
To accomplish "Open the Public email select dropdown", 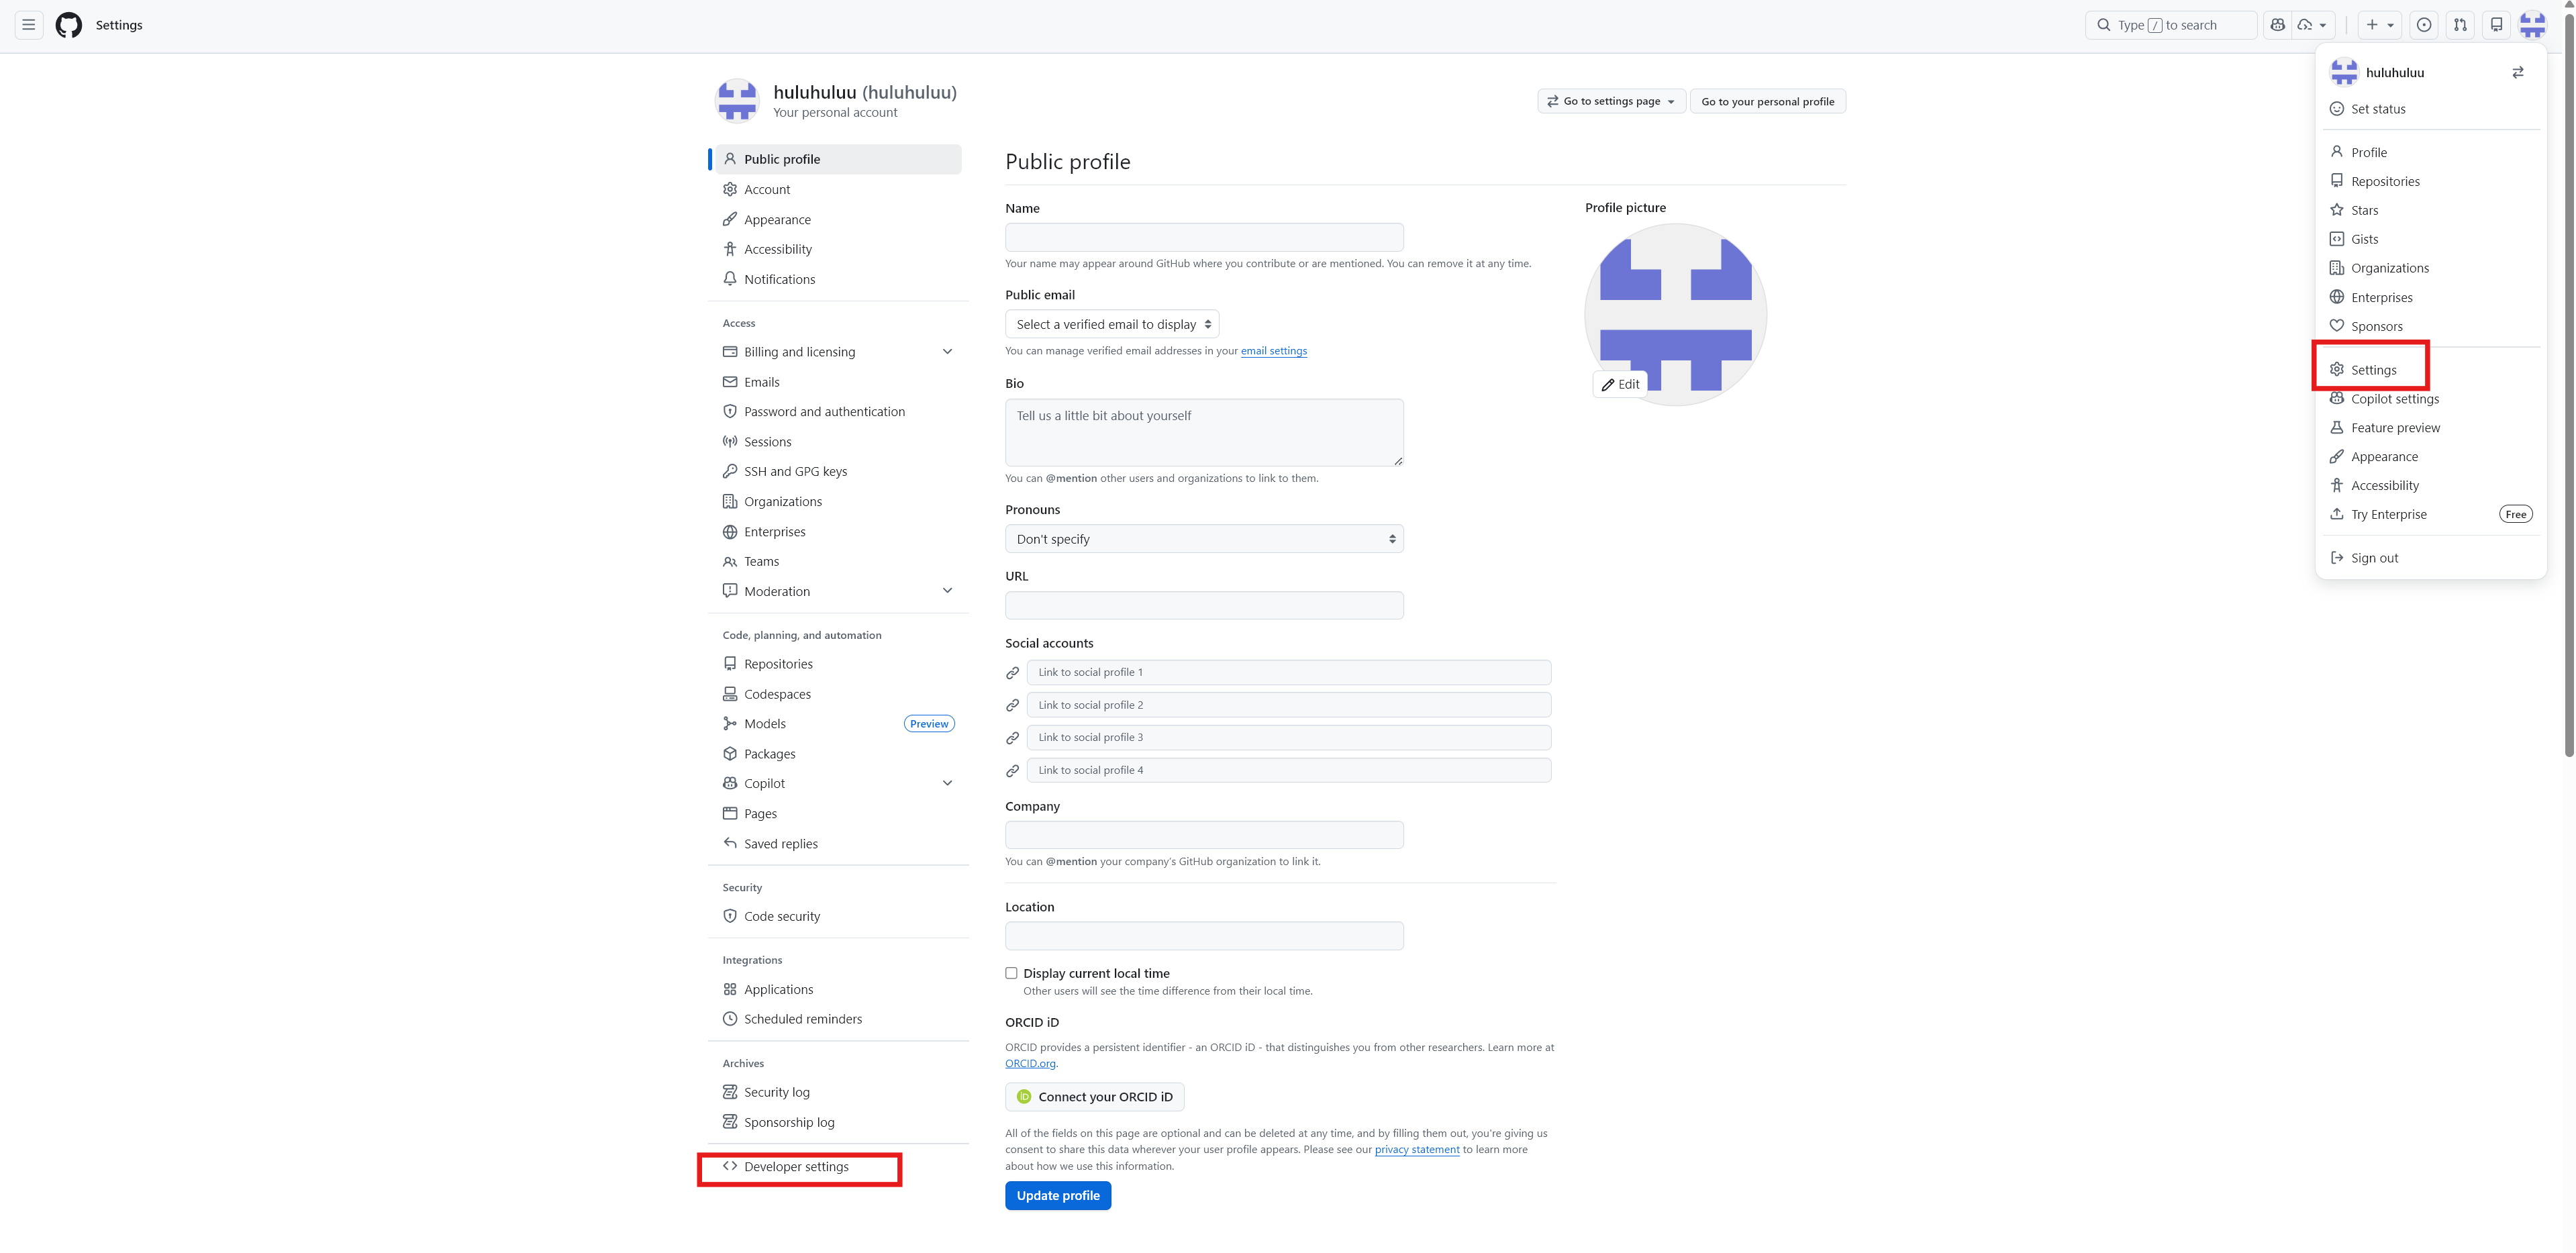I will 1111,324.
